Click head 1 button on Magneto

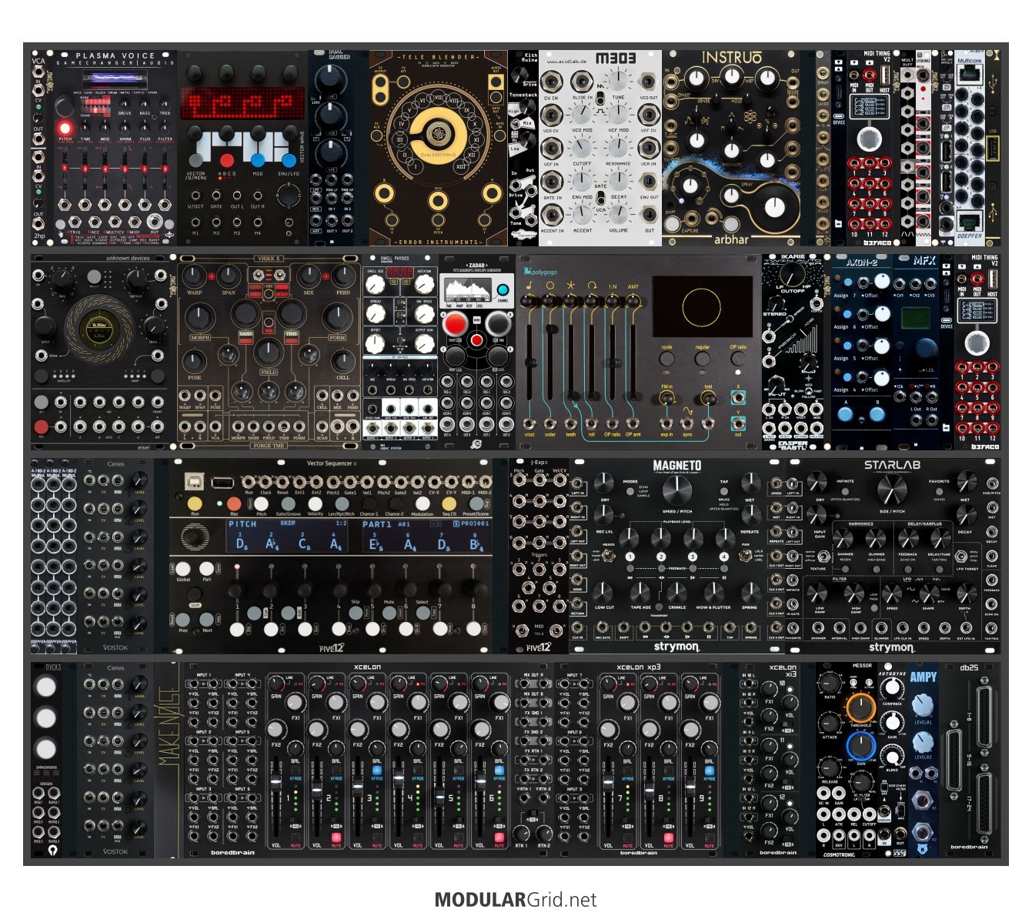(x=630, y=557)
